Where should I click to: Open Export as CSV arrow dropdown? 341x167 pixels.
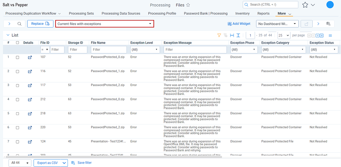(64, 163)
